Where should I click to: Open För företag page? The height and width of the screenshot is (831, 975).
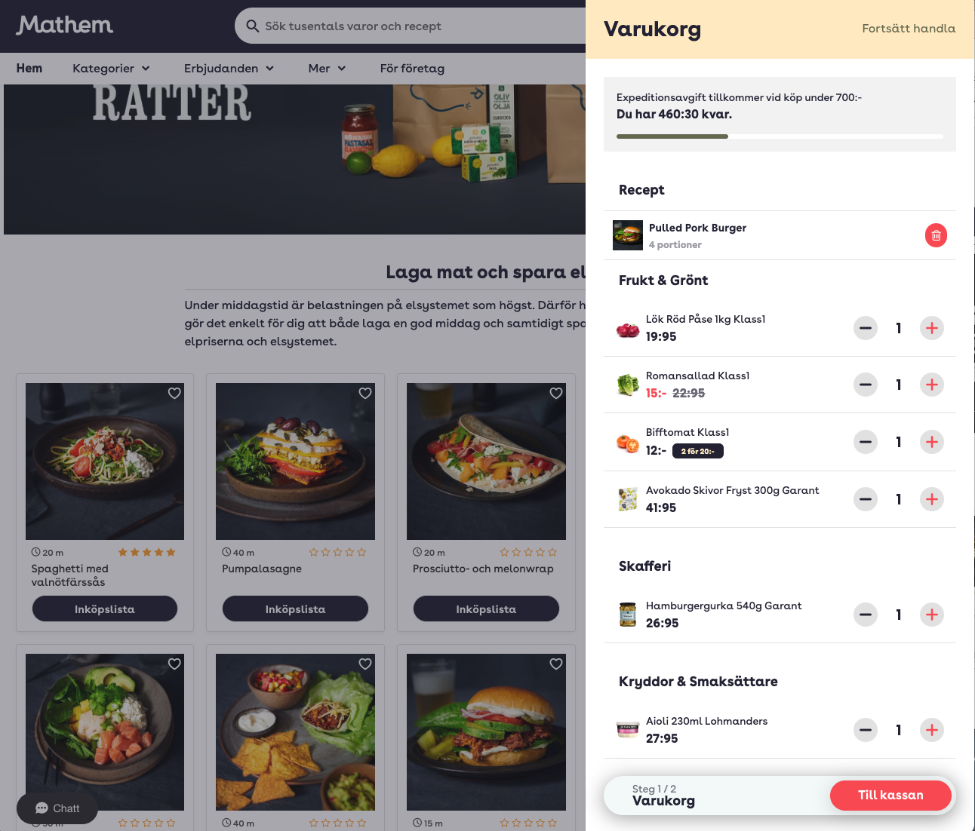[412, 69]
